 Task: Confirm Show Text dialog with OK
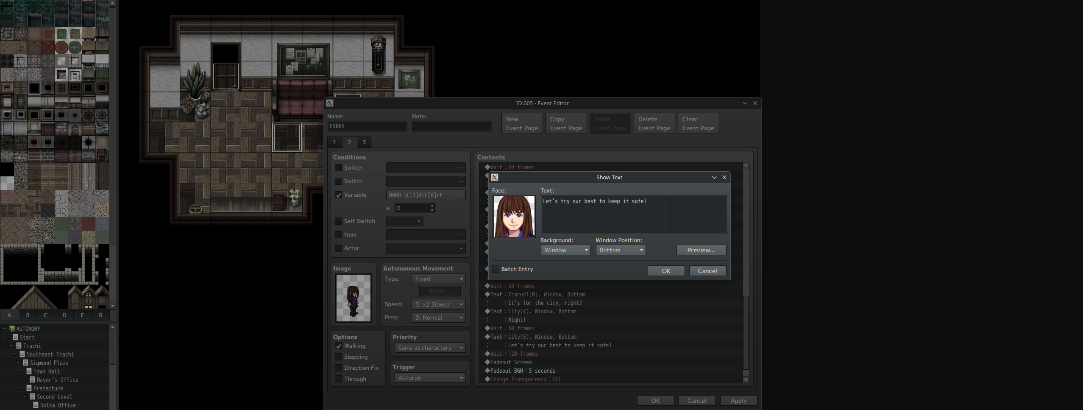pyautogui.click(x=666, y=271)
